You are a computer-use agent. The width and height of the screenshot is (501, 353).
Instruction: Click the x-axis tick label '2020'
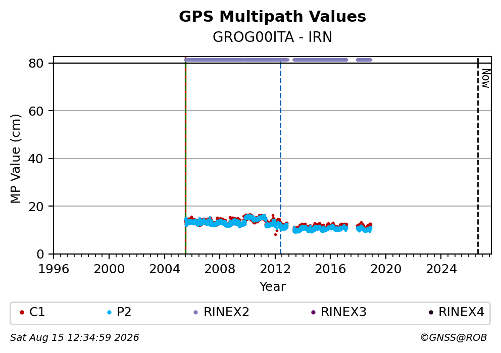click(x=386, y=269)
